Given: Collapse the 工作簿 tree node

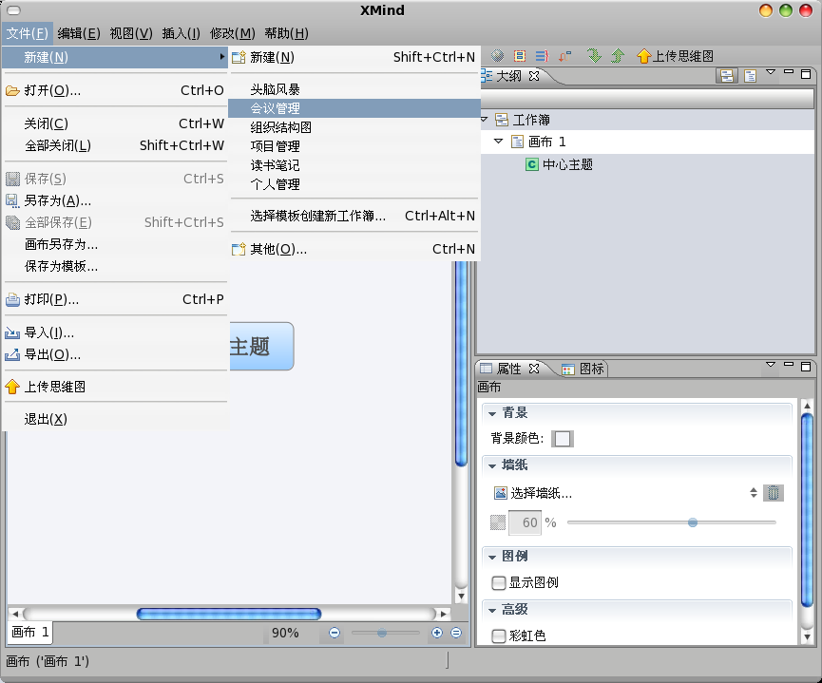Looking at the screenshot, I should click(484, 120).
